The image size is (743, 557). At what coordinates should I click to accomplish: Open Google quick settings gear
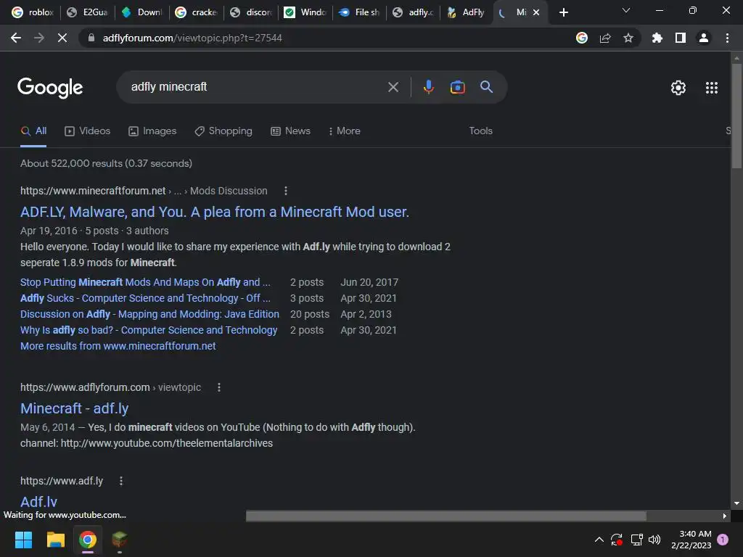tap(678, 88)
